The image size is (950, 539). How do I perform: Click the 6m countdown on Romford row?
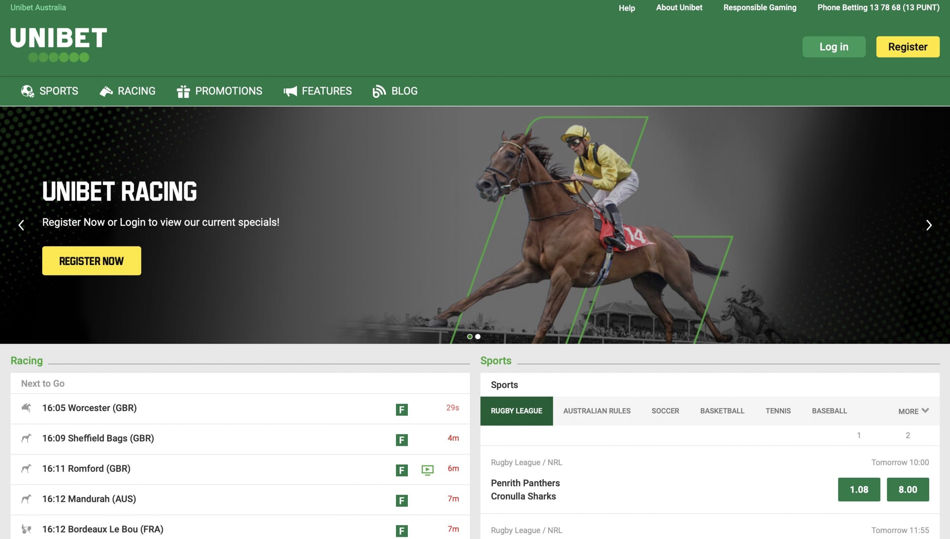pyautogui.click(x=453, y=469)
